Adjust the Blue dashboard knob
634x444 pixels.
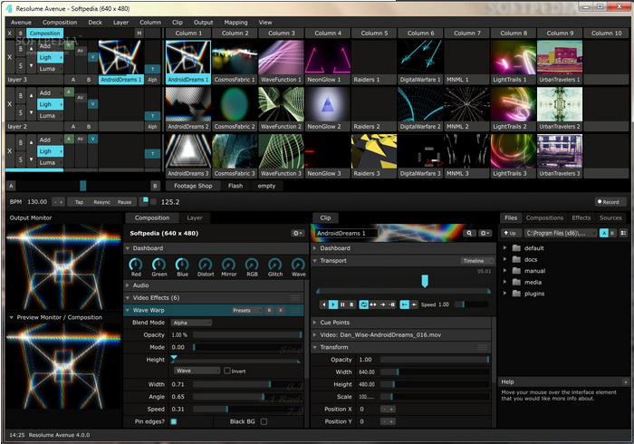pos(182,265)
